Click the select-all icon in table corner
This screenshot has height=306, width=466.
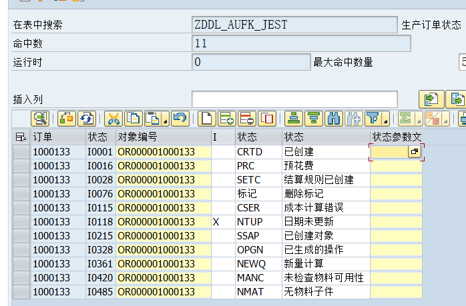21,137
